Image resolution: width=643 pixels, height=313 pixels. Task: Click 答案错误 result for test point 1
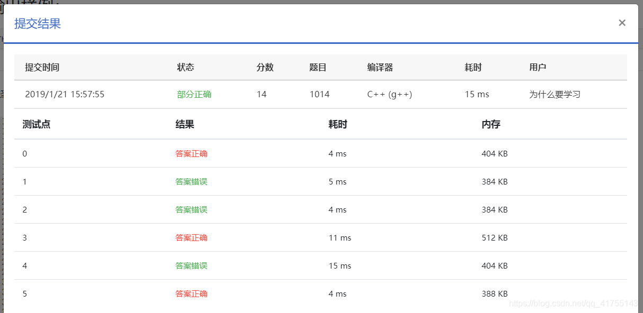pyautogui.click(x=191, y=182)
